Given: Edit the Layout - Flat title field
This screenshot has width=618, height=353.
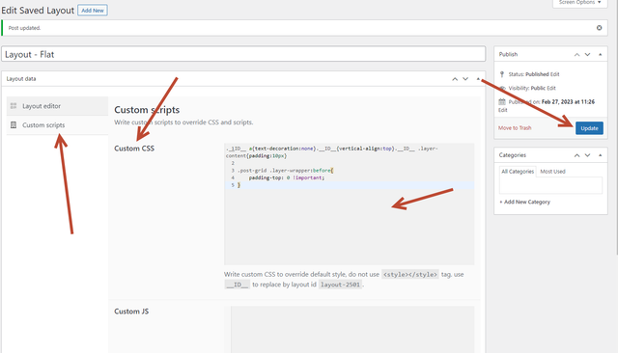Looking at the screenshot, I should tap(243, 54).
